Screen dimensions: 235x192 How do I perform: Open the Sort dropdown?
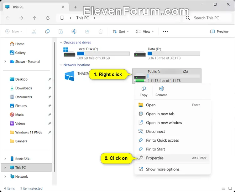[x=121, y=32]
